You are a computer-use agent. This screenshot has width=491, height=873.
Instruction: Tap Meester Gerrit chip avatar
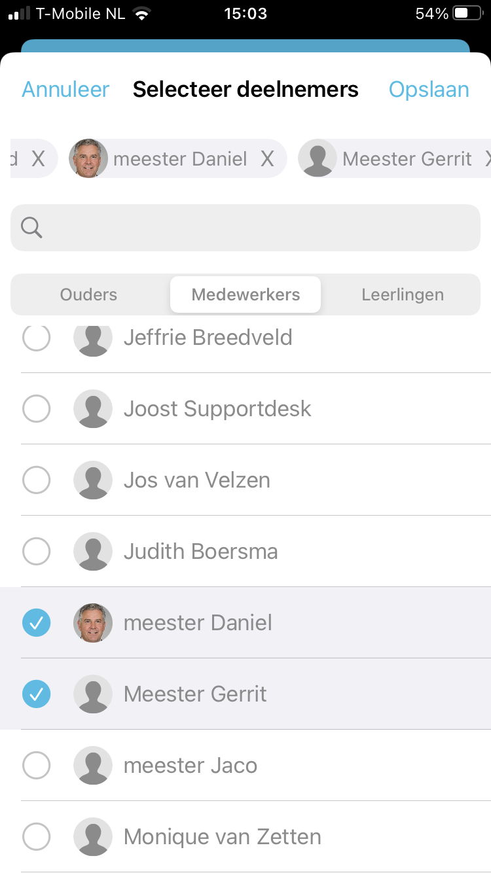click(318, 159)
